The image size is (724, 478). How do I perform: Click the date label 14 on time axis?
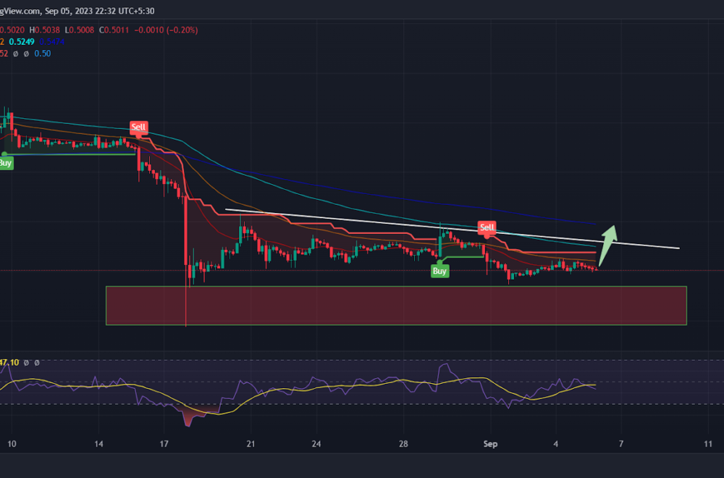98,444
